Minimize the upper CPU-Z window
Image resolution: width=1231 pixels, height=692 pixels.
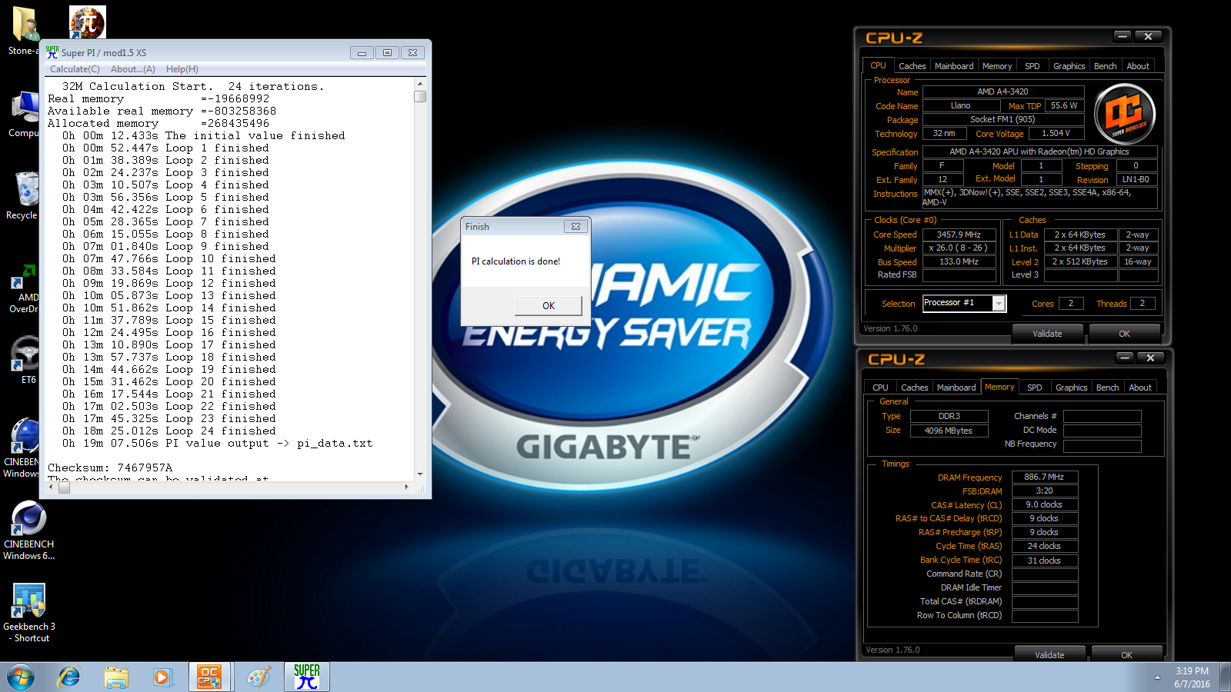pyautogui.click(x=1123, y=36)
